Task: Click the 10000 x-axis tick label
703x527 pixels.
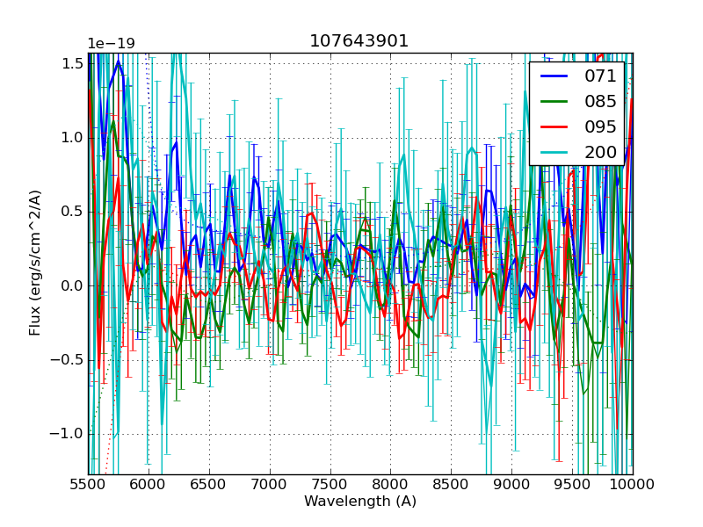Action: coord(633,484)
